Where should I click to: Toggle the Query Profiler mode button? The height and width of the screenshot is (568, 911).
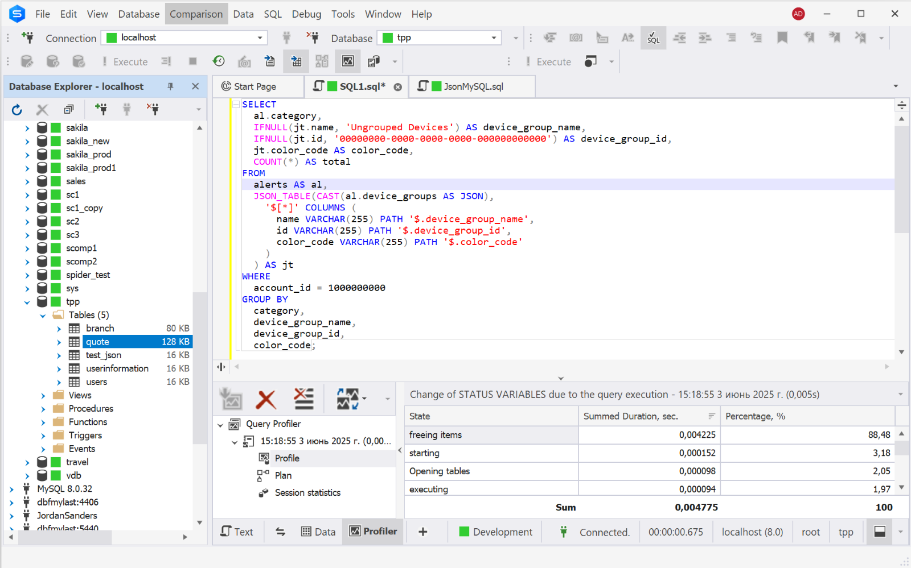(x=348, y=61)
